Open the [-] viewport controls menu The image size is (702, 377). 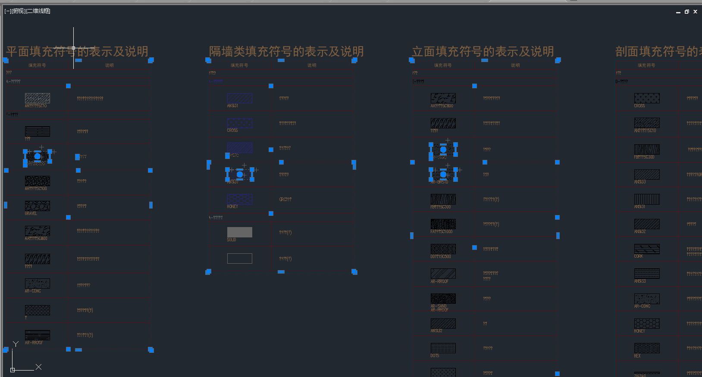tap(8, 11)
